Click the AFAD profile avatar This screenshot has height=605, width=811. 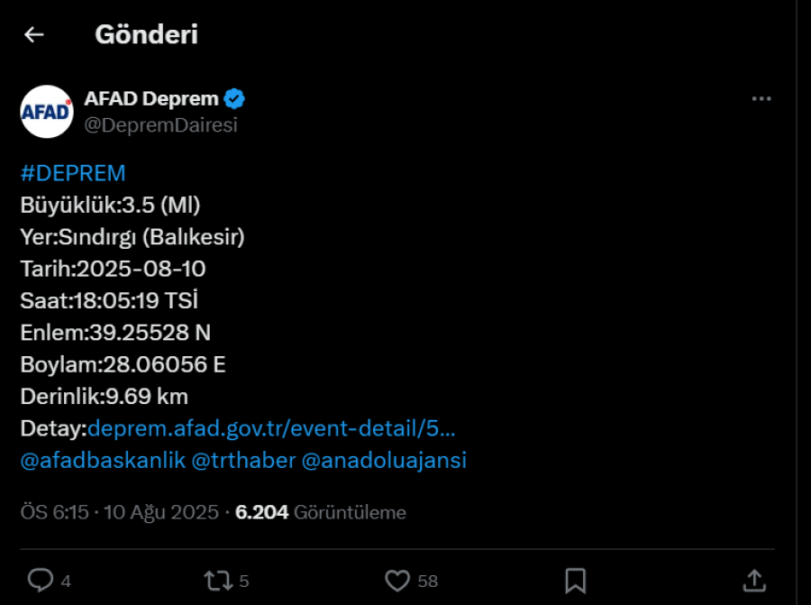coord(47,112)
